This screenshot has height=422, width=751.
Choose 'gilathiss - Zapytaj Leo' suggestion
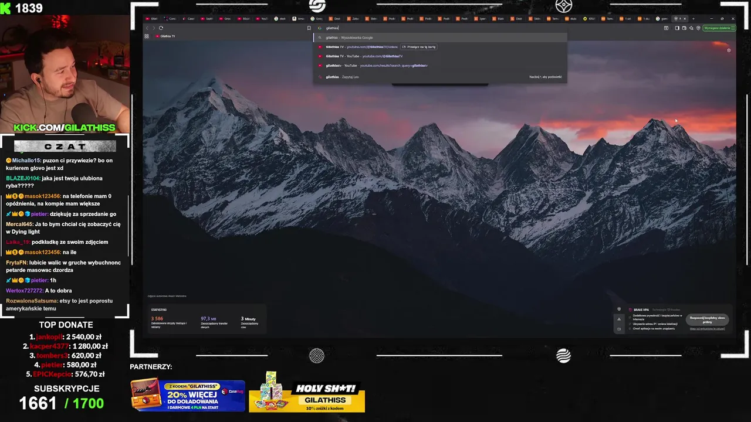click(440, 77)
